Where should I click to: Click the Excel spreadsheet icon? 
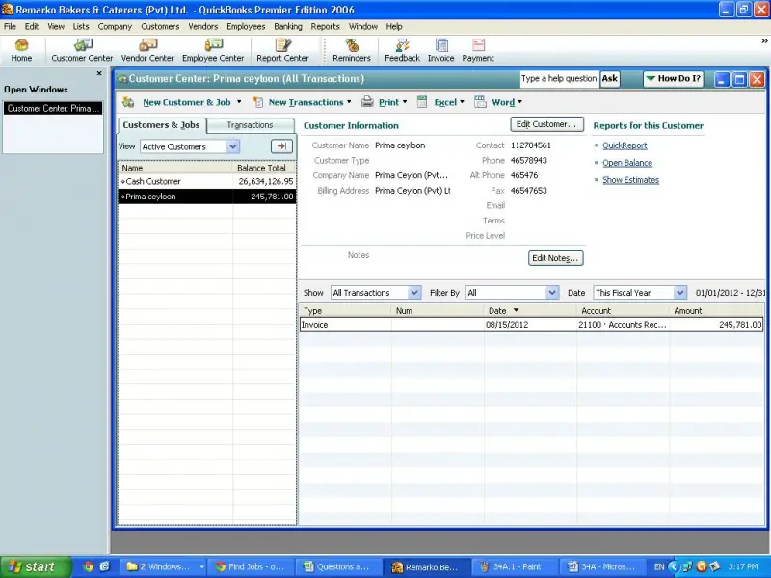coord(422,102)
